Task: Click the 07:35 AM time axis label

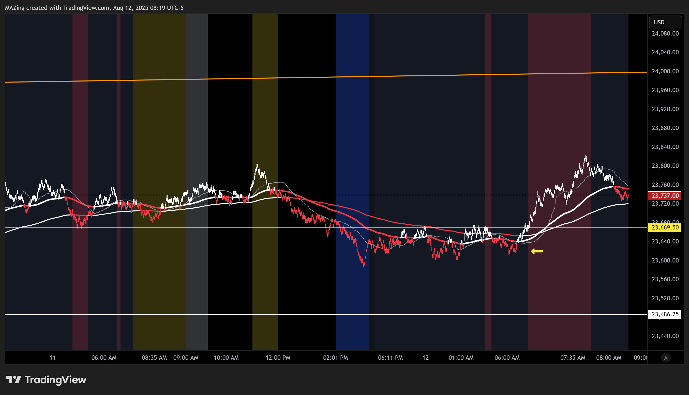Action: pos(573,358)
